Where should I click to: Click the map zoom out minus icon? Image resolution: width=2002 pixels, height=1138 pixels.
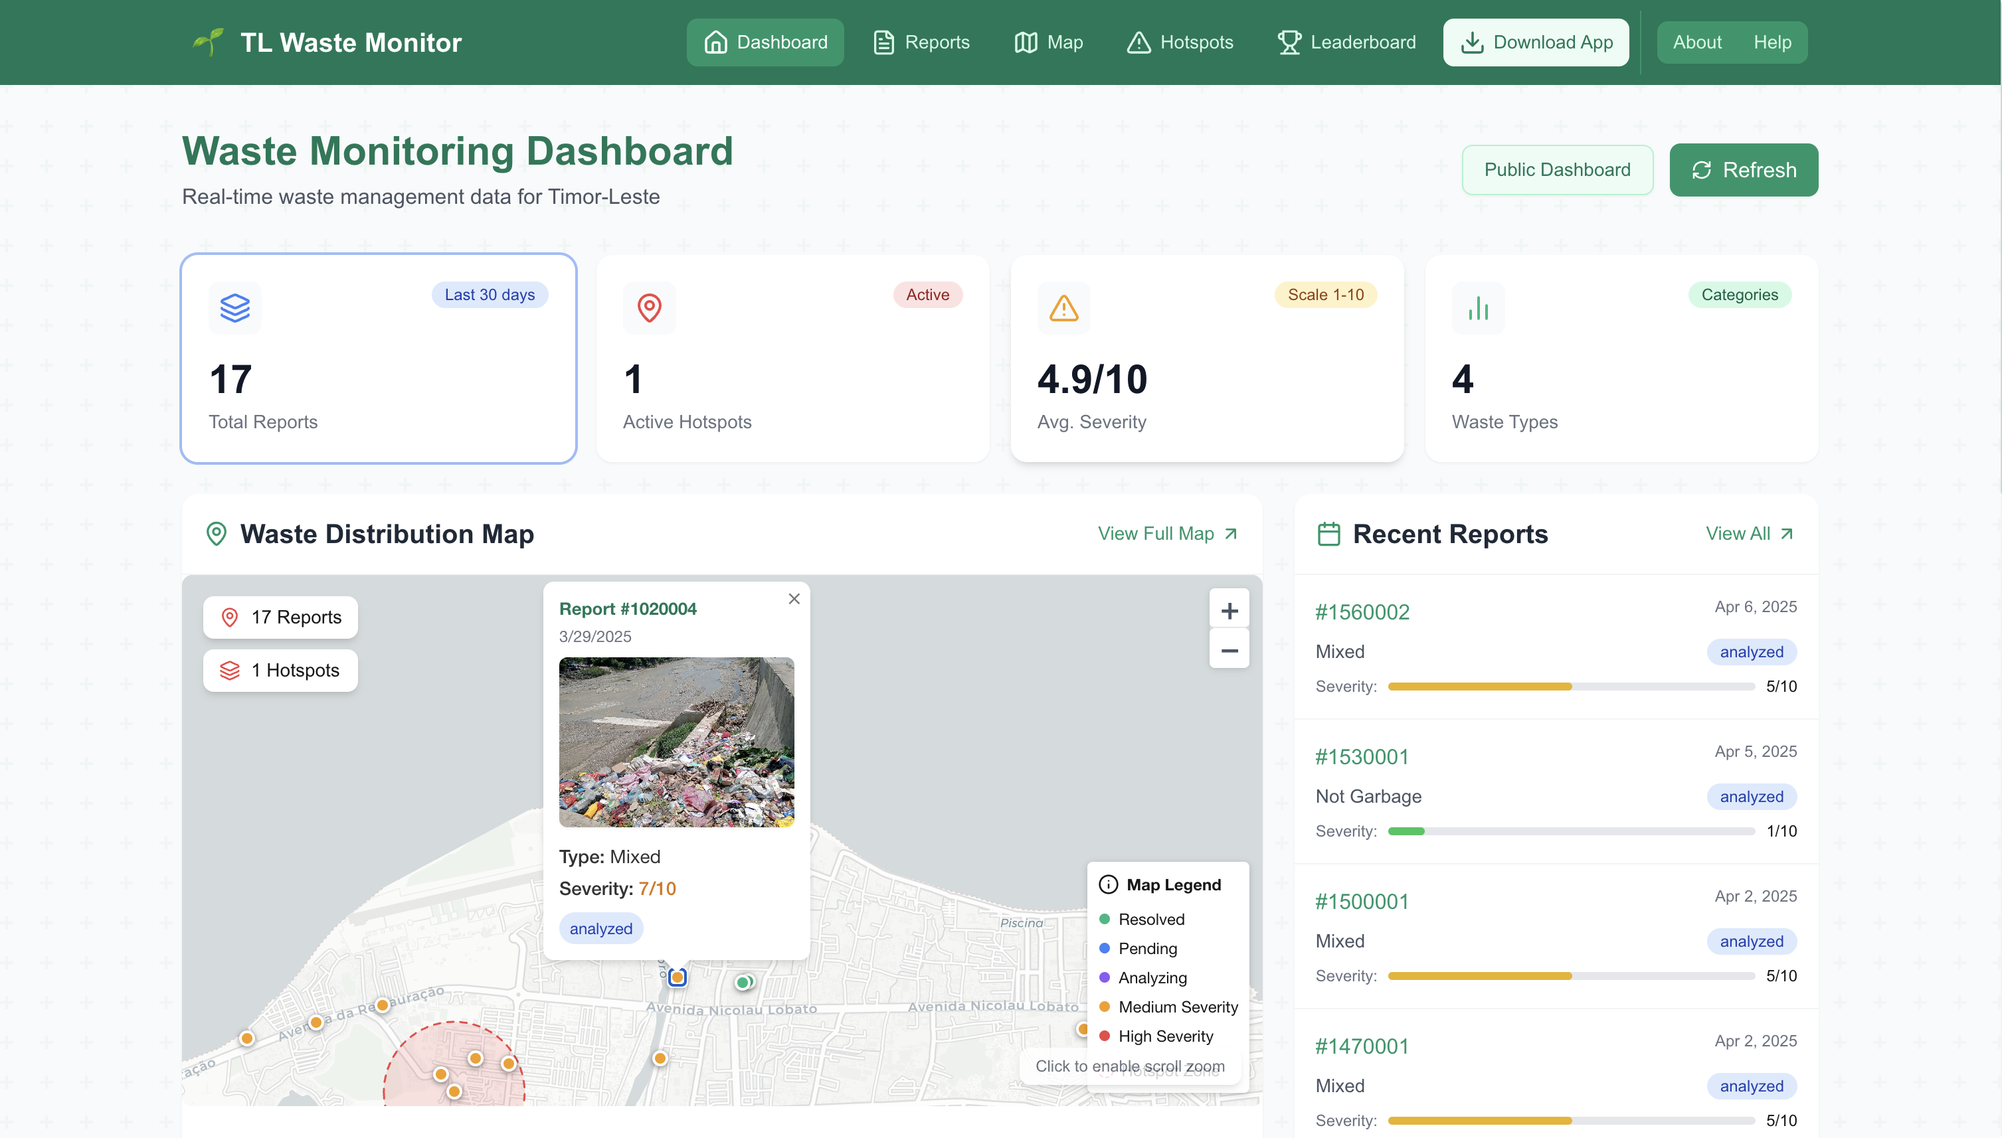pos(1229,650)
